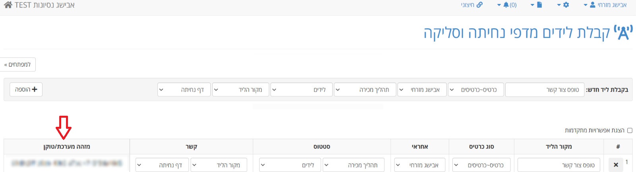
Task: Open the document file icon menu
Action: [x=536, y=5]
